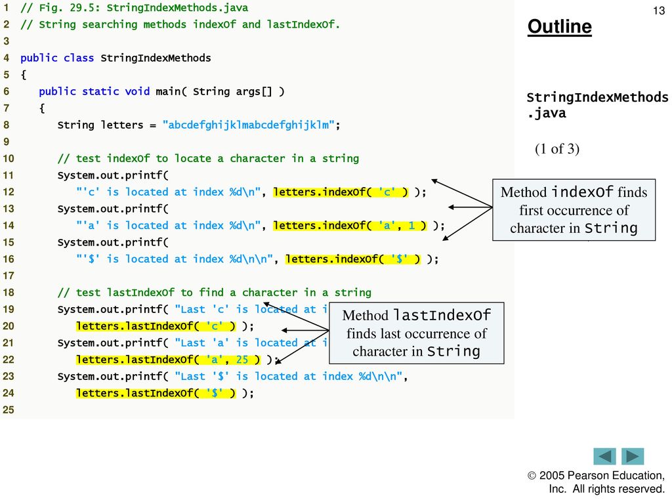672x504 pixels.
Task: Select System.out.printf( on line 13
Action: (x=113, y=209)
